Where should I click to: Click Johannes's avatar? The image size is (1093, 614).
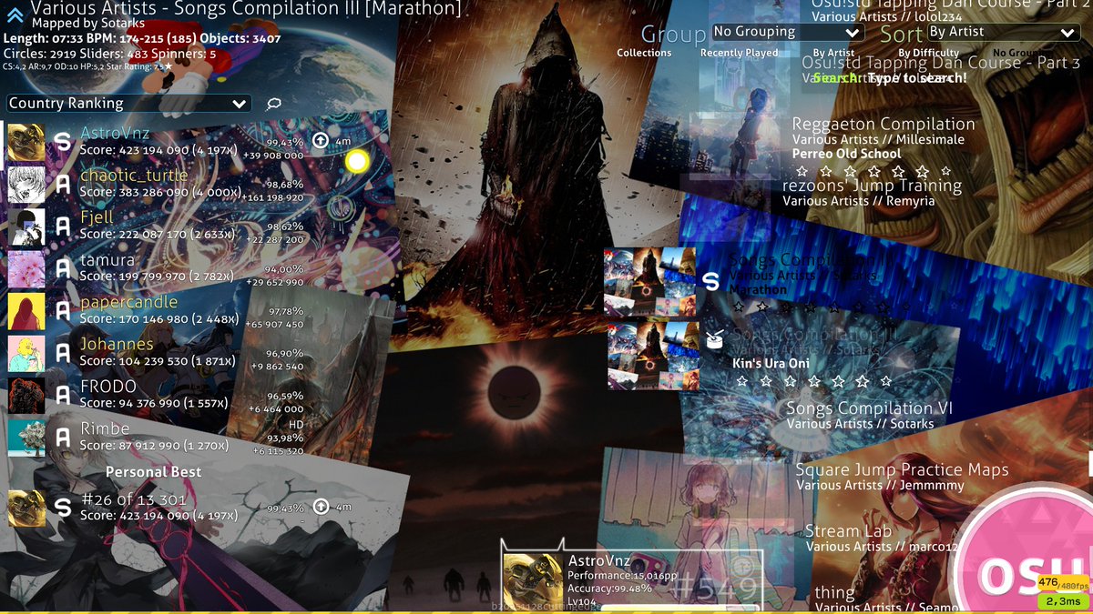[26, 353]
